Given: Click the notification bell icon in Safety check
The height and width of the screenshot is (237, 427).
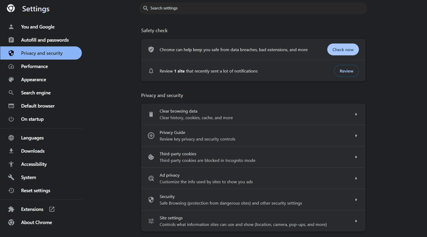Looking at the screenshot, I should coord(151,71).
